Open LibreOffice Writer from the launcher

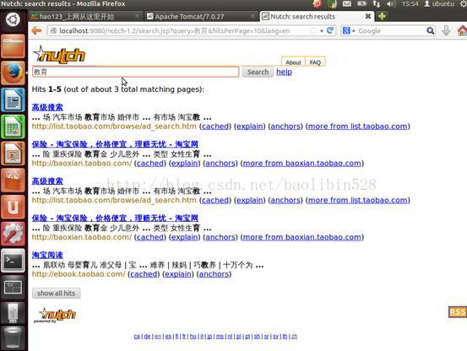click(13, 100)
